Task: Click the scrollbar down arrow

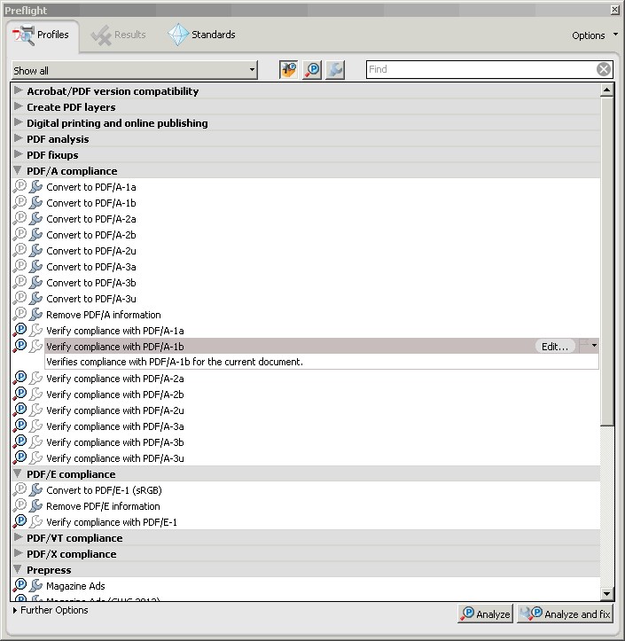Action: (x=607, y=594)
